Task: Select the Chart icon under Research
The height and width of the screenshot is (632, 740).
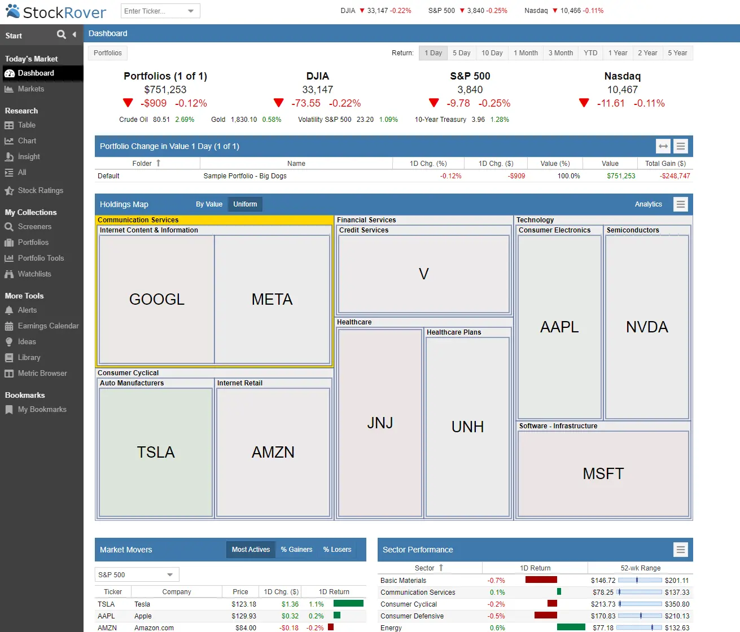Action: coord(9,141)
